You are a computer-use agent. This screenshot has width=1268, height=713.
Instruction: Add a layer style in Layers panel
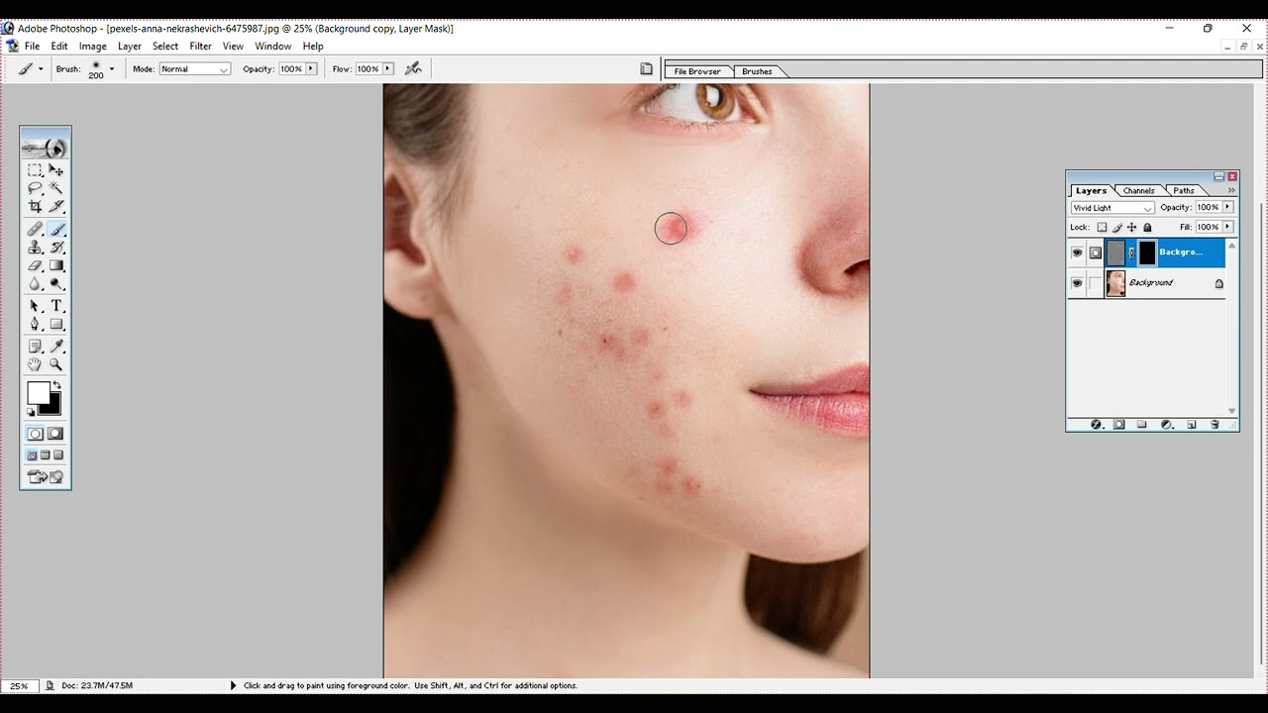(1097, 425)
